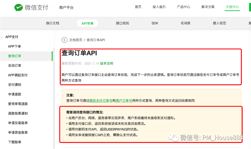This screenshot has width=251, height=149.
Task: Open the 接入规范 tab
Action: (219, 23)
